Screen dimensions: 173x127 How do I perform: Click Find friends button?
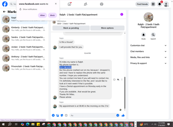142,4
